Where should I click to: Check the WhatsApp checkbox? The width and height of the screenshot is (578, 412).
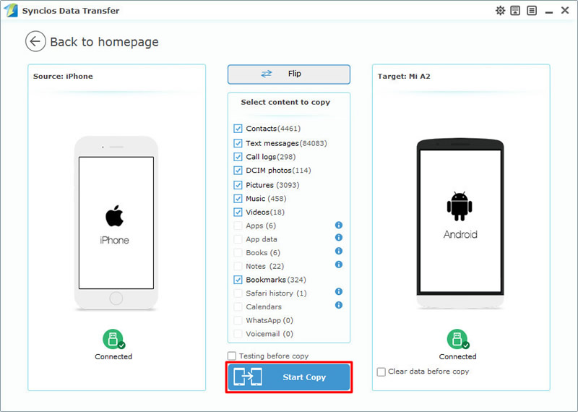[x=238, y=320]
